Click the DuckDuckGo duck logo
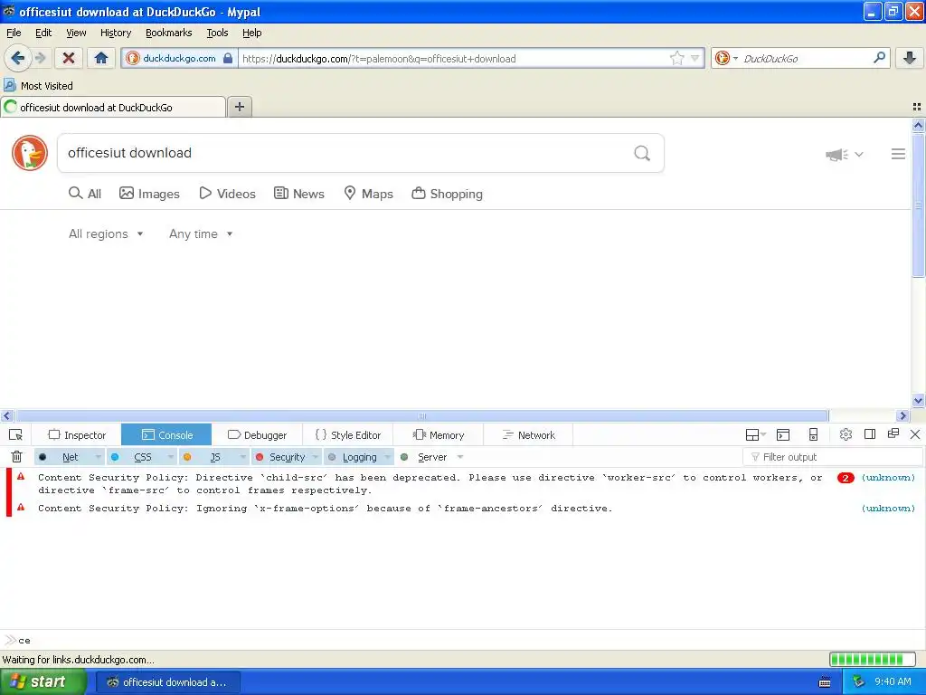 point(30,153)
